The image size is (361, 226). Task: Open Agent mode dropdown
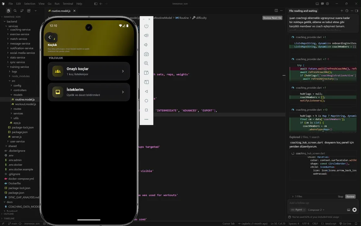(x=298, y=210)
